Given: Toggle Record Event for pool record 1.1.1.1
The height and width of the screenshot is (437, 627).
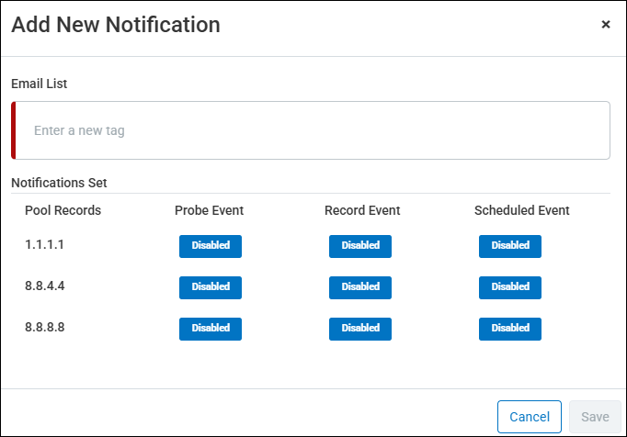Looking at the screenshot, I should 360,246.
